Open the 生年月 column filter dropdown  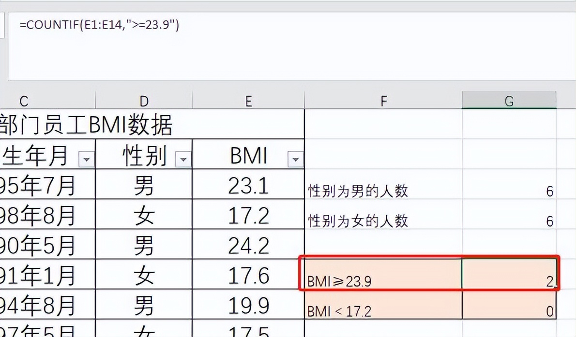tap(87, 159)
